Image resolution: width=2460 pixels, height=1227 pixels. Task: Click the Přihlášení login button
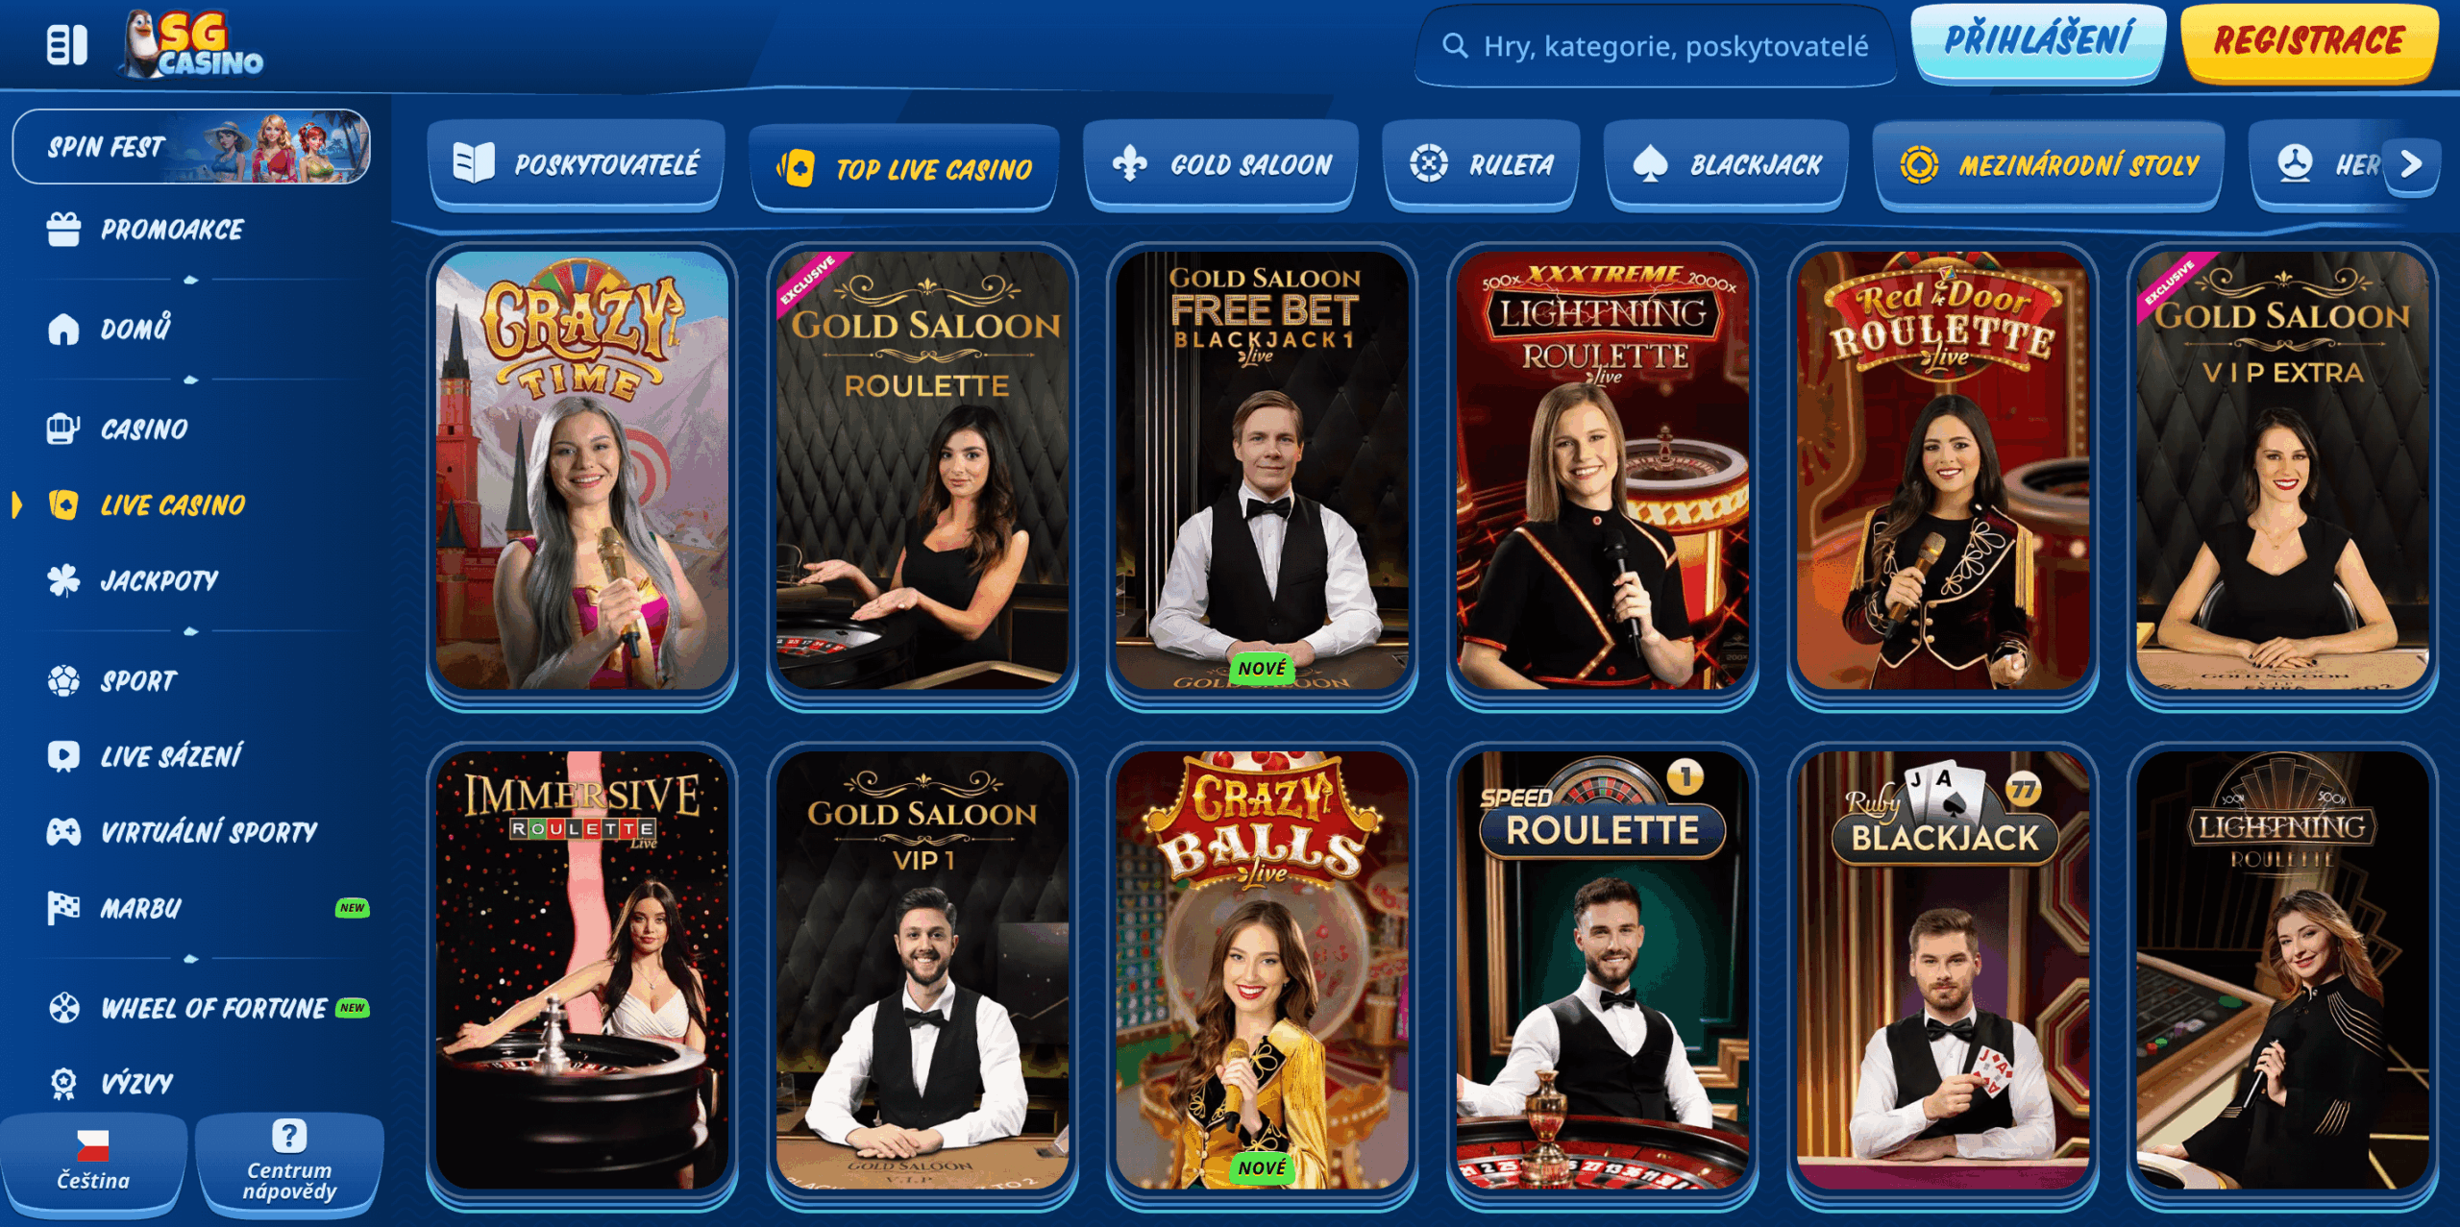tap(2038, 41)
